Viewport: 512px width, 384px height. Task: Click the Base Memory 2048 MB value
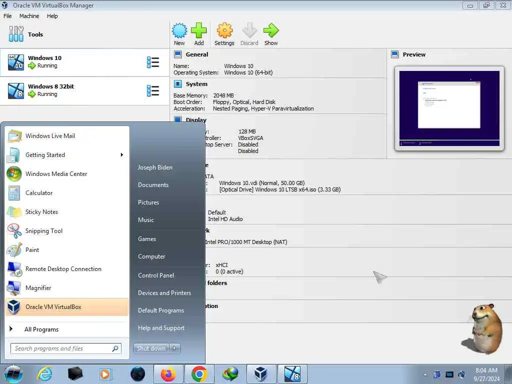[x=223, y=95]
